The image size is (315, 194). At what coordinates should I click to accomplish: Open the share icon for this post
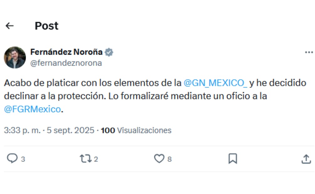coord(306,159)
